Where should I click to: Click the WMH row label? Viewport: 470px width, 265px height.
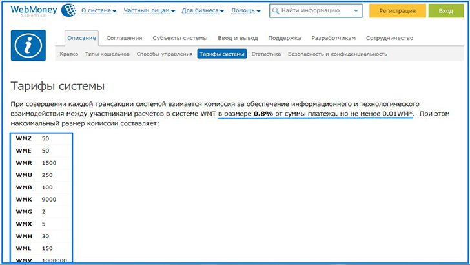(24, 236)
